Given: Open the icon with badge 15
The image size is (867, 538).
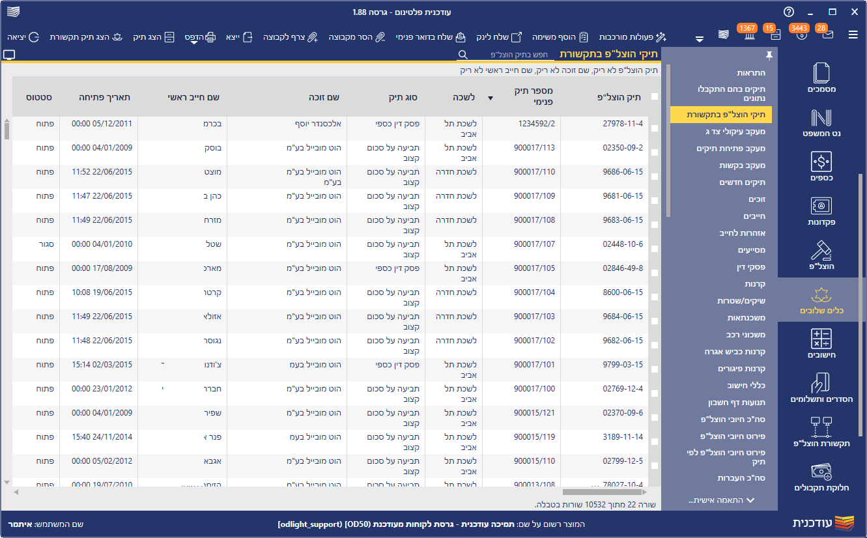Looking at the screenshot, I should pyautogui.click(x=775, y=35).
